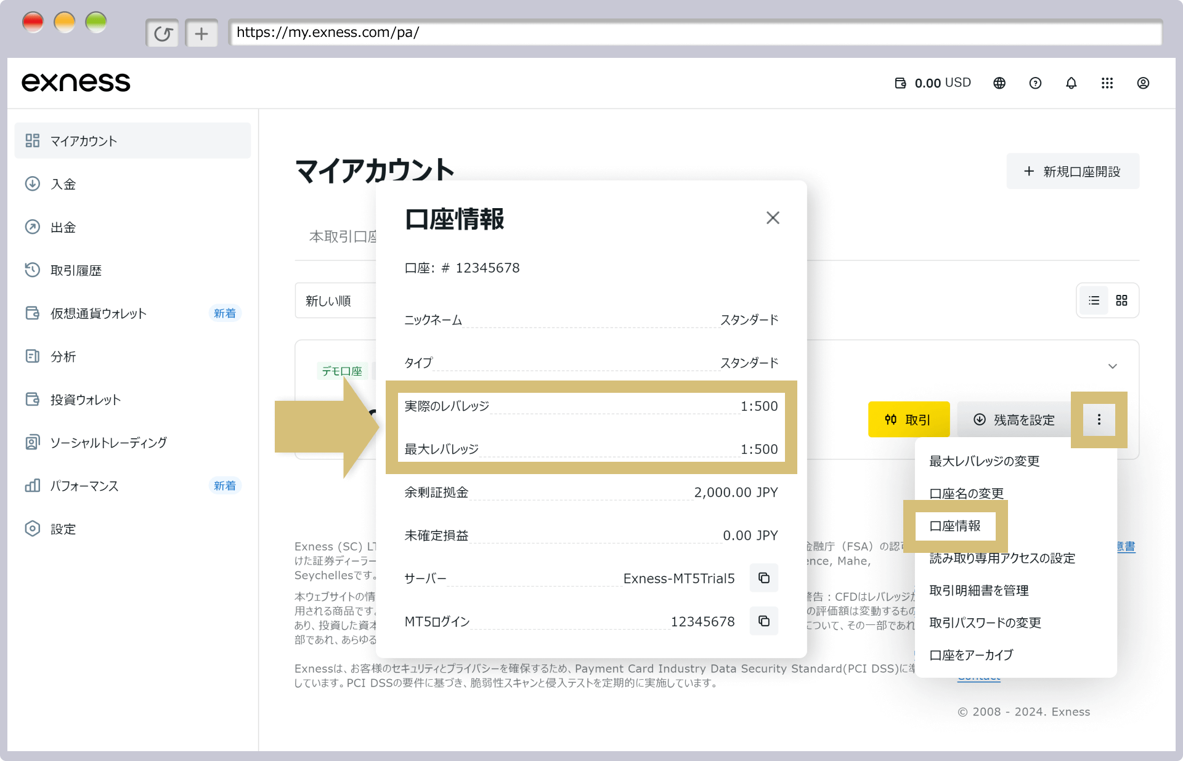Open 仮想通貨ウォレット in sidebar

(x=132, y=313)
